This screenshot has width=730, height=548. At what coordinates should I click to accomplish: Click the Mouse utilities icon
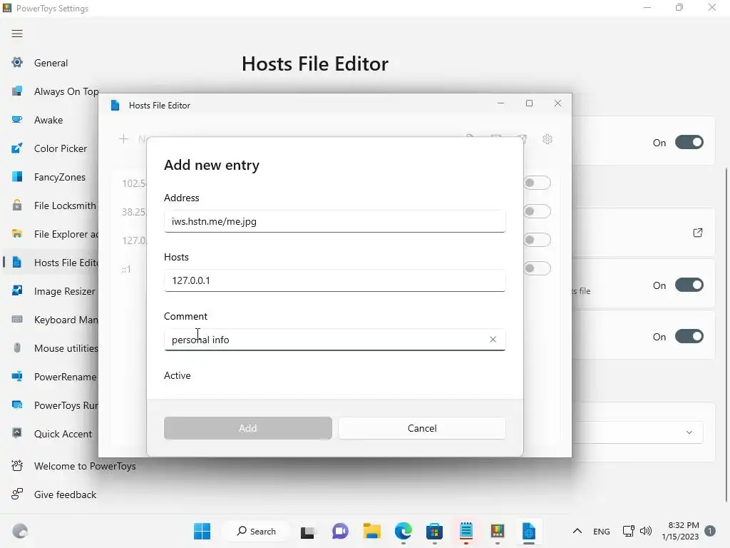tap(17, 348)
